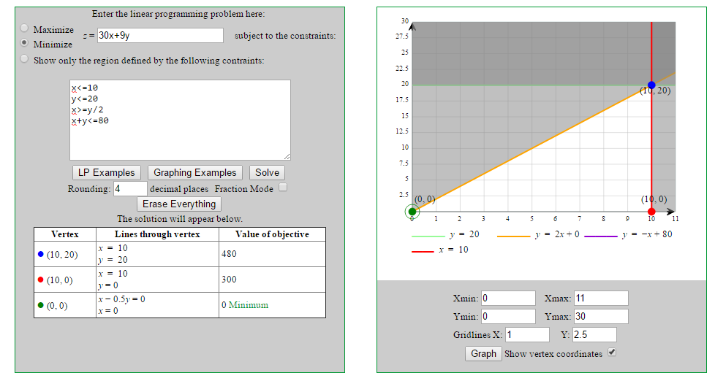Image resolution: width=715 pixels, height=381 pixels.
Task: Click the Rounding decimal places field
Action: click(x=130, y=189)
